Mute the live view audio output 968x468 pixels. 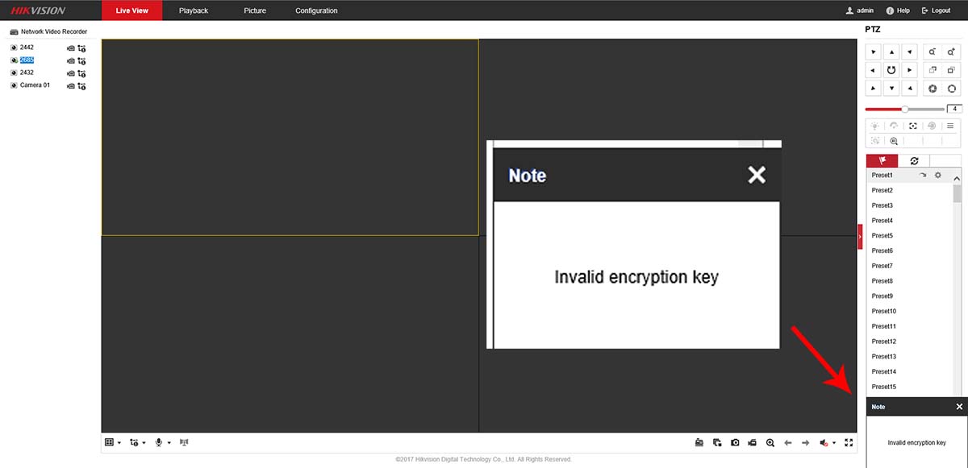click(824, 443)
